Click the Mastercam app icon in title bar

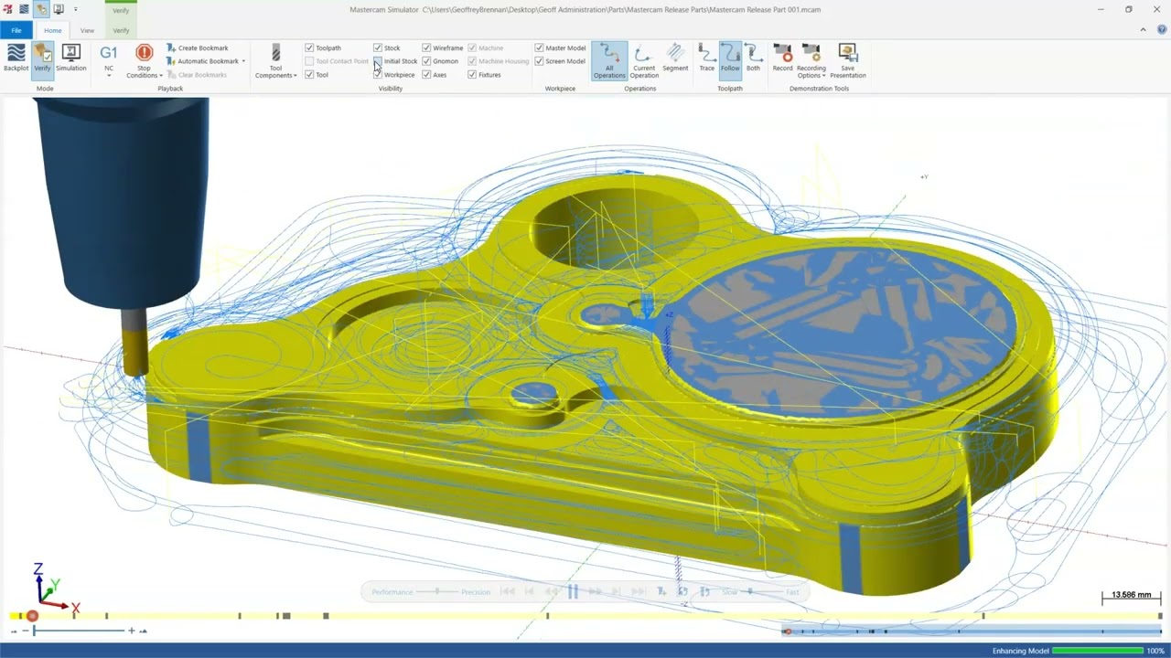click(x=7, y=9)
